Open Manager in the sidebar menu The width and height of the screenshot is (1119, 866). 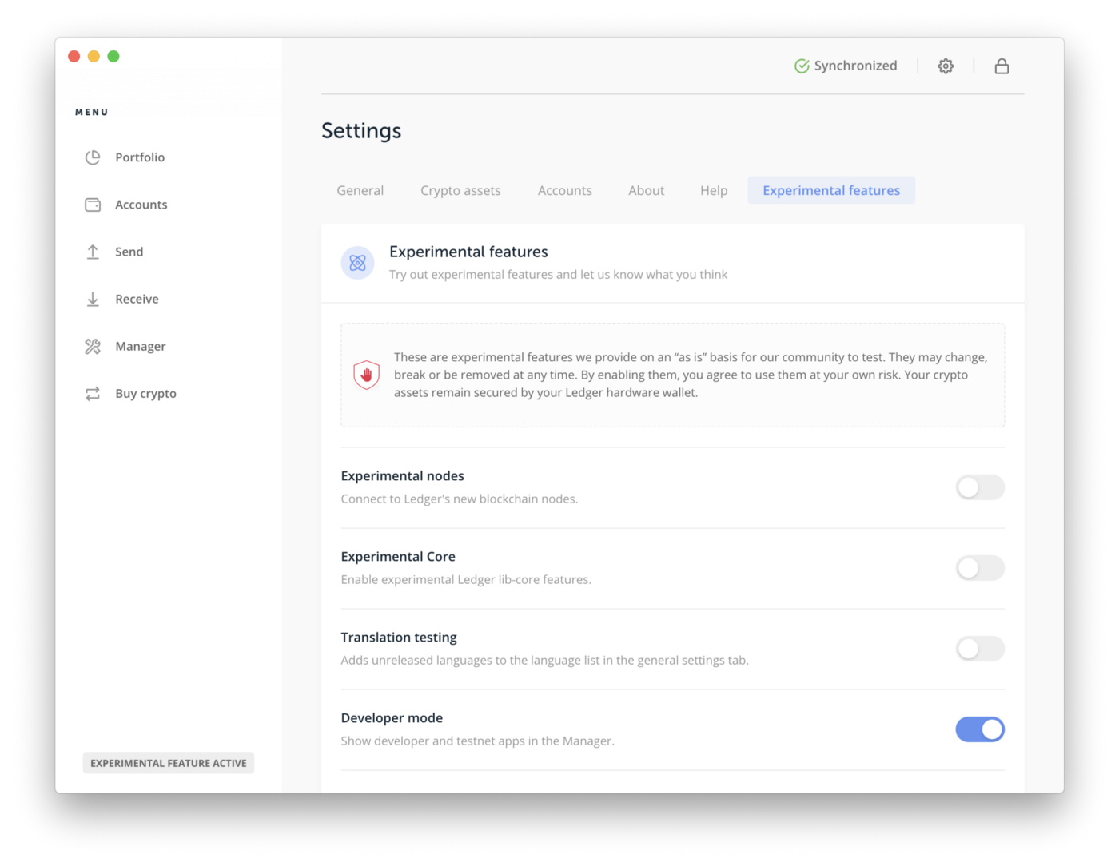click(x=140, y=346)
